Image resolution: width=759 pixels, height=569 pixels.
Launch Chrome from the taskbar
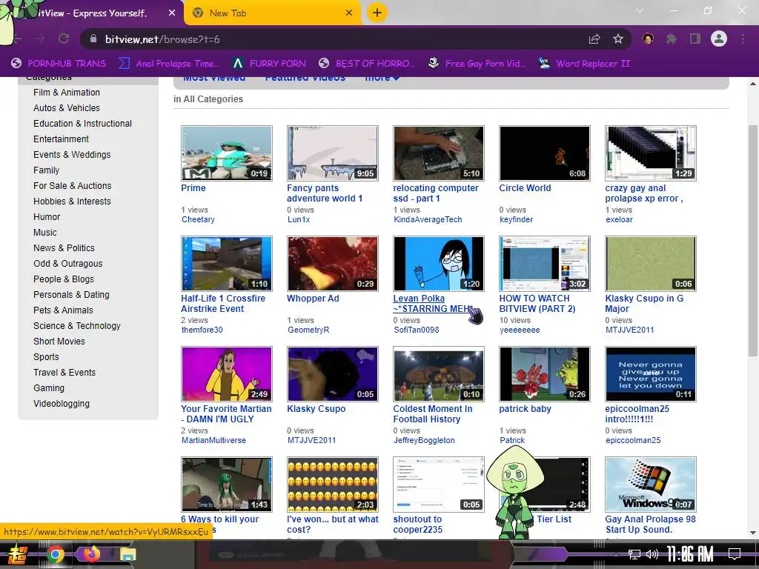[x=56, y=555]
